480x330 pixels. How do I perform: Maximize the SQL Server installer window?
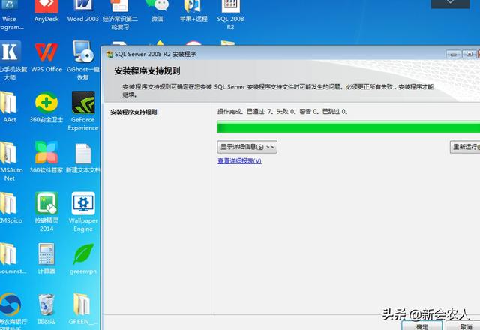(x=469, y=54)
